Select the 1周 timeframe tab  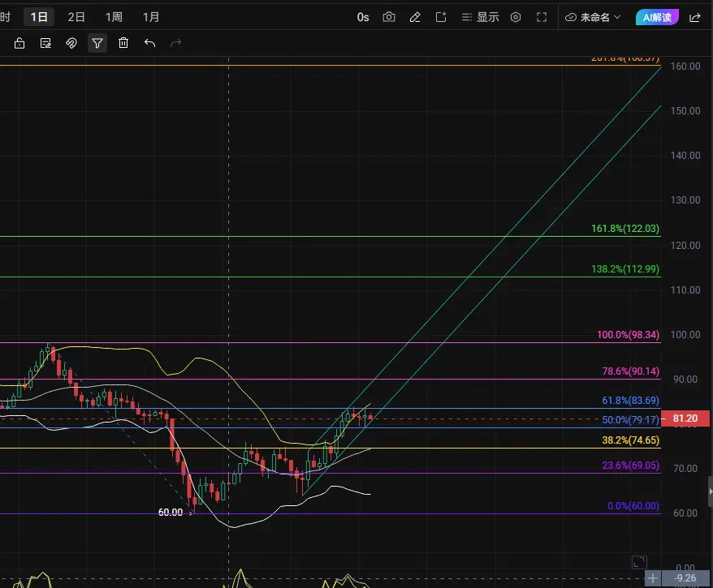point(114,17)
